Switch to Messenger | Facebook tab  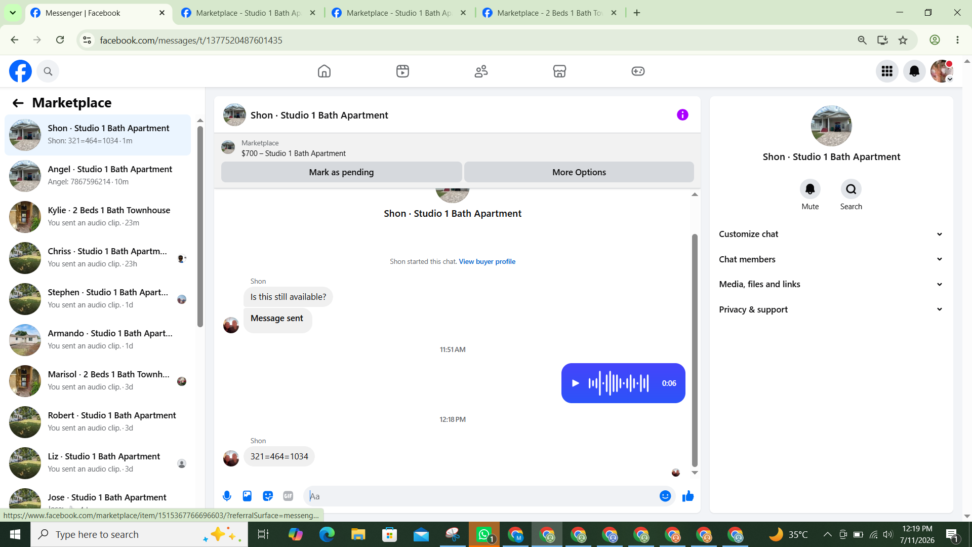99,13
